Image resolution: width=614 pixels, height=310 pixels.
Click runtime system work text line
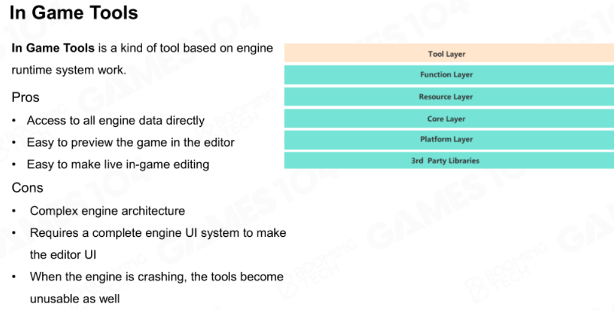point(69,70)
